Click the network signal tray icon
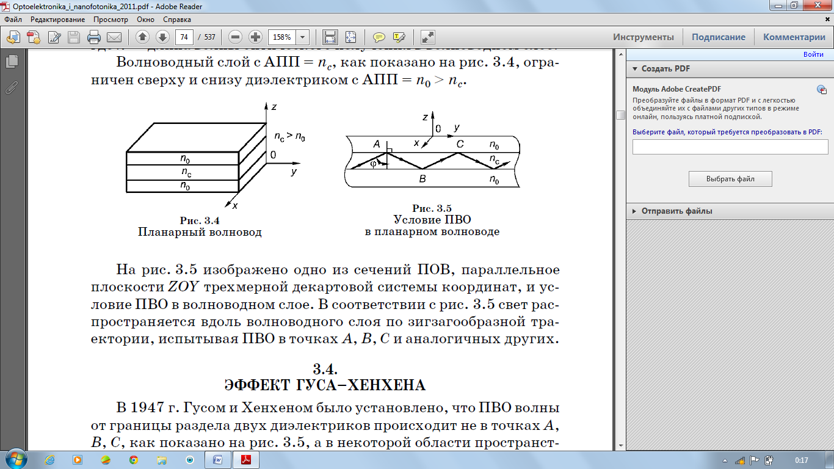Image resolution: width=834 pixels, height=469 pixels. click(739, 460)
